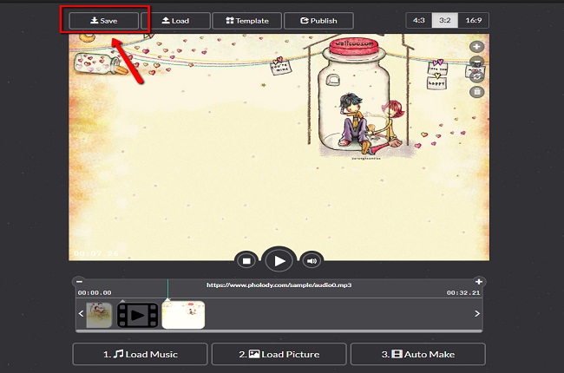564x373 pixels.
Task: Click the timeline minus zoom icon
Action: tap(79, 282)
